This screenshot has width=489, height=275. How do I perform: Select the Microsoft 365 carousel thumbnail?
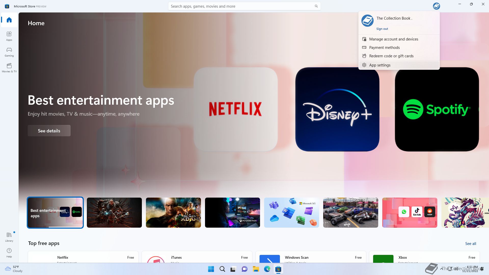292,213
